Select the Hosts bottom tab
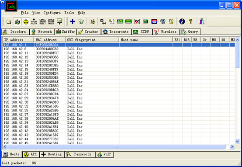Viewport: 242px width, 167px height. click(12, 154)
